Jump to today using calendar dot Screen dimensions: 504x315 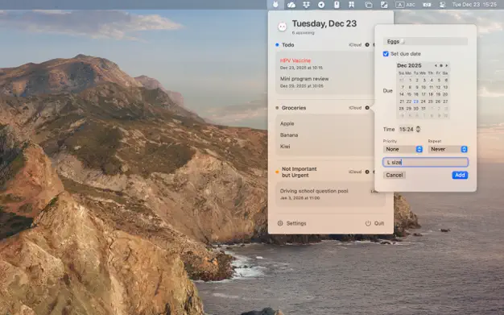(x=441, y=65)
